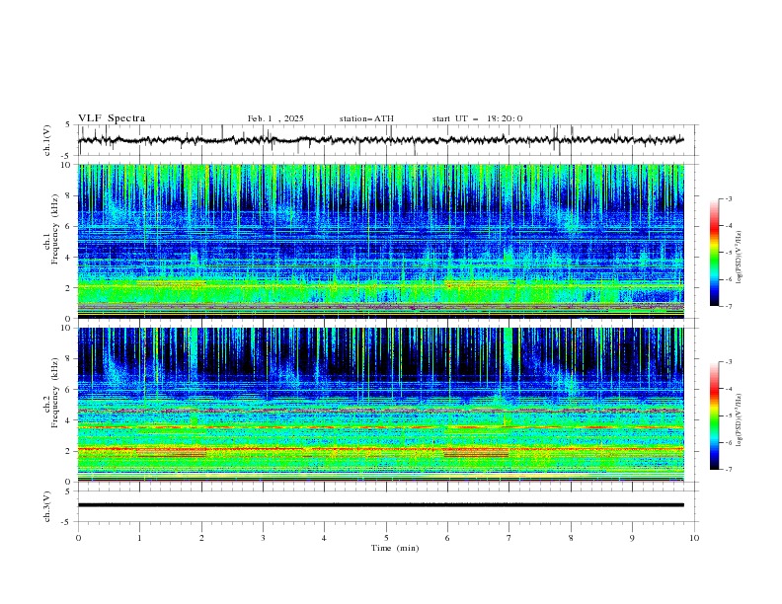The width and height of the screenshot is (782, 604).
Task: Click the "9" tick on the time axis
Action: pos(632,538)
